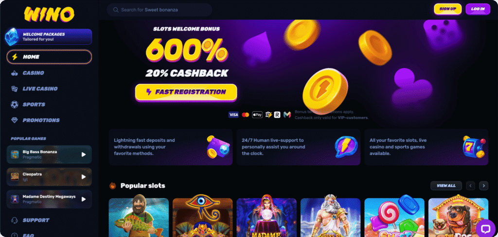This screenshot has width=498, height=237.
Task: Click the Apple Pay payment icon
Action: [257, 115]
